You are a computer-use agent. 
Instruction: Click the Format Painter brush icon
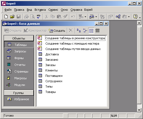click(x=65, y=17)
